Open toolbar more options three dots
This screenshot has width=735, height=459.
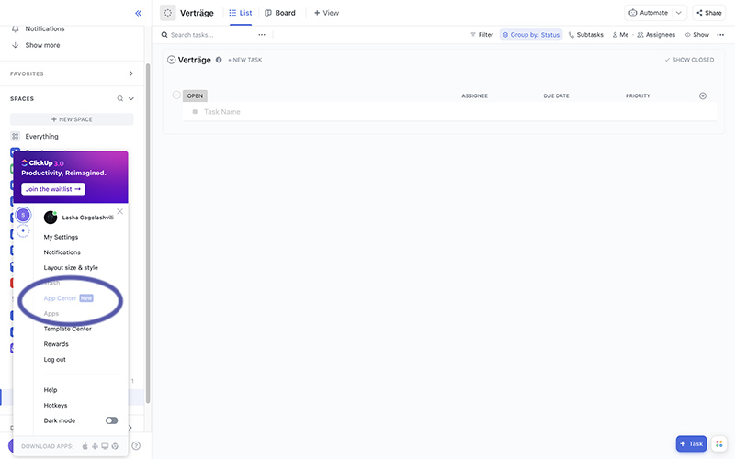[x=720, y=35]
